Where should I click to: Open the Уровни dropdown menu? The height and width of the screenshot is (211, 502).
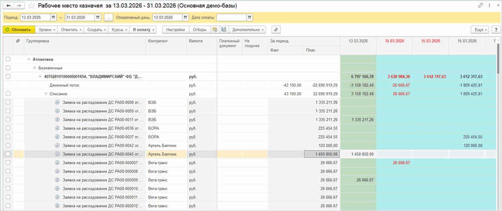[47, 30]
